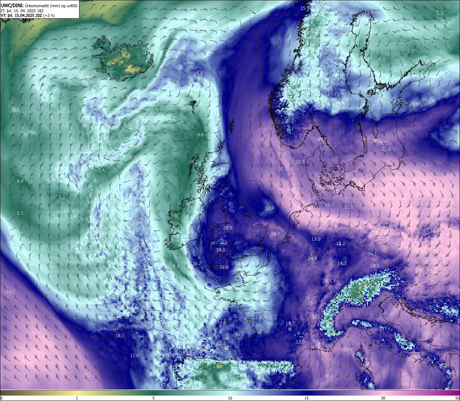Image resolution: width=460 pixels, height=401 pixels.
Task: Click the 5.4 value on the map
Action: point(101,170)
